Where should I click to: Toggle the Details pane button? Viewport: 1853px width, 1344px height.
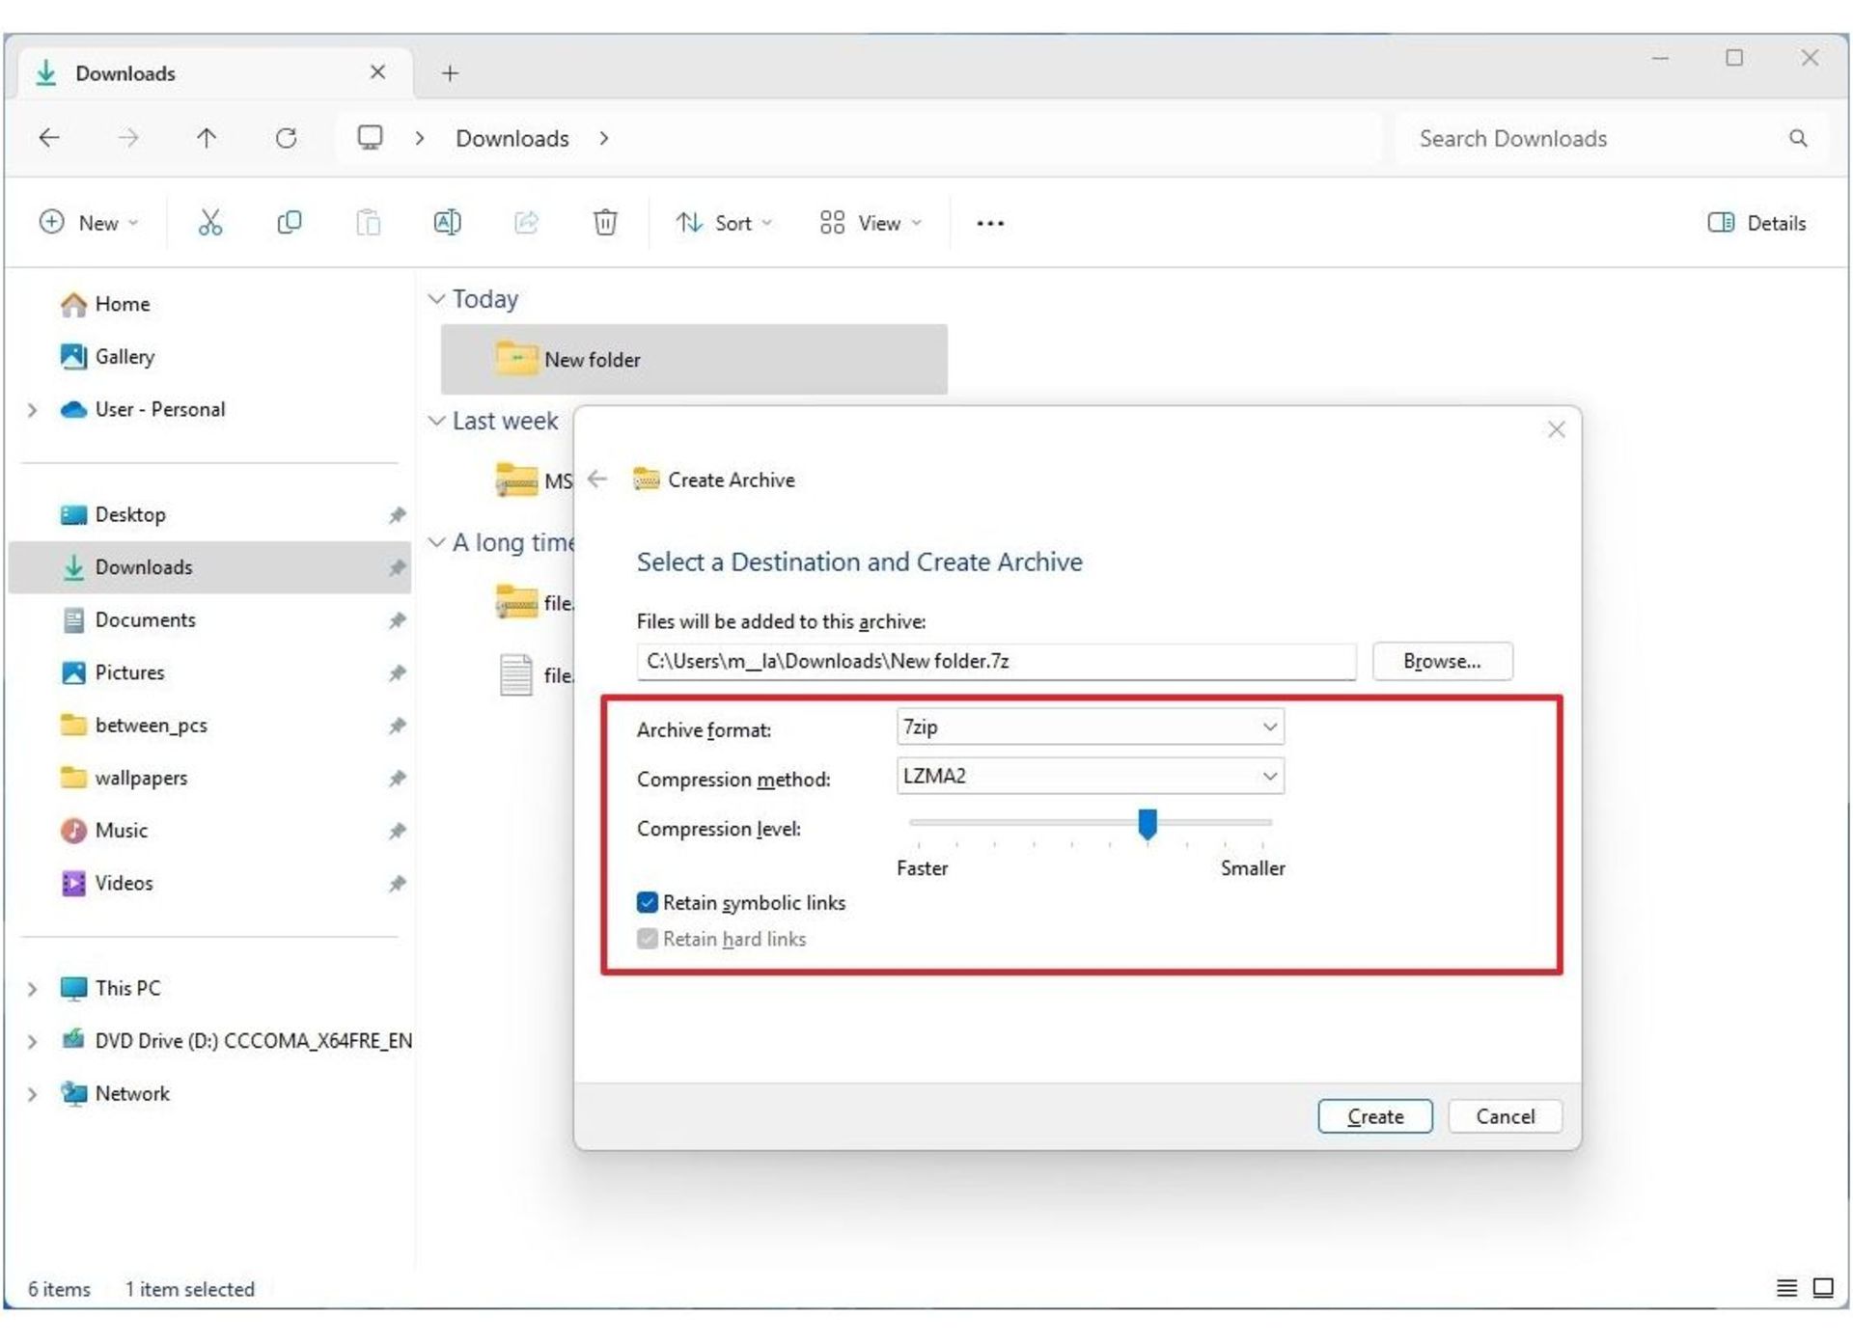coord(1756,223)
